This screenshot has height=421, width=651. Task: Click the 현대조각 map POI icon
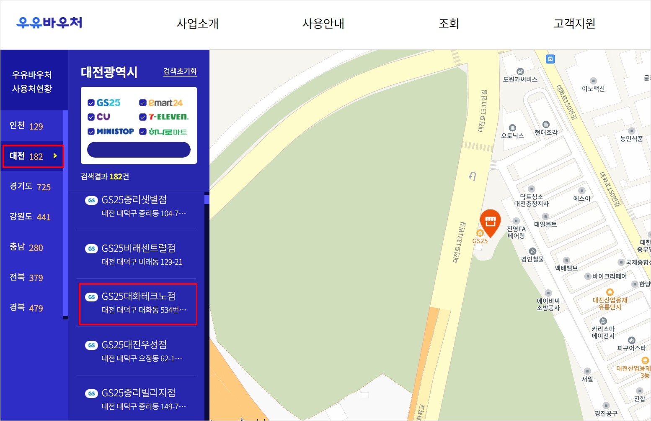click(546, 124)
